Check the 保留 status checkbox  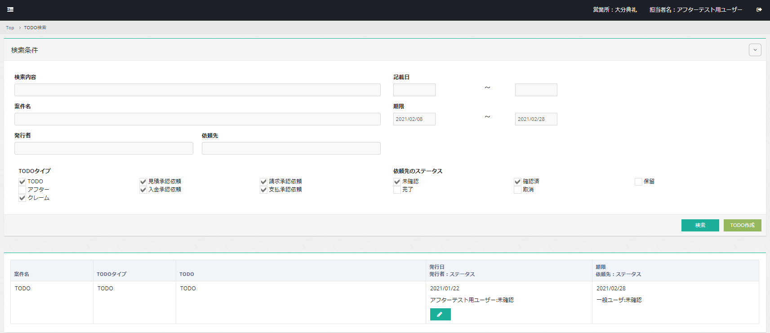pyautogui.click(x=638, y=182)
